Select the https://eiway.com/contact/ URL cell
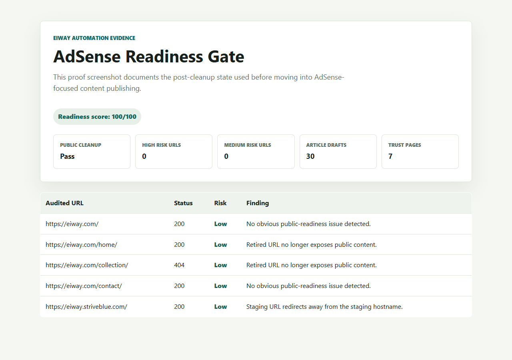This screenshot has height=360, width=512. point(84,286)
